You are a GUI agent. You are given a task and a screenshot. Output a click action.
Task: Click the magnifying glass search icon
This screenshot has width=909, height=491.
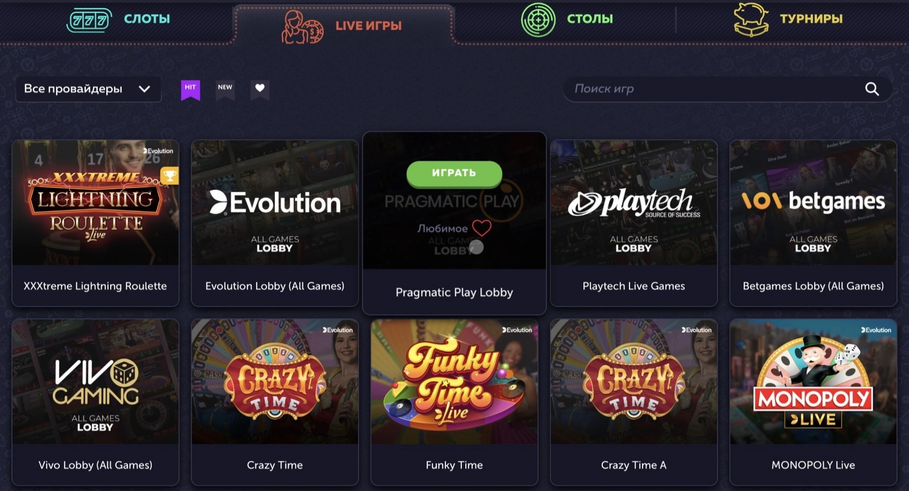872,89
